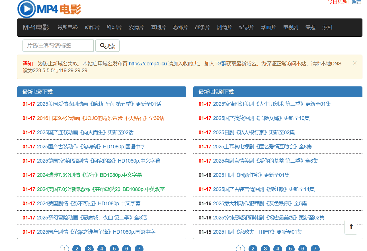The image size is (367, 251).
Task: Click the 今日更新 link at top
Action: pos(337,2)
